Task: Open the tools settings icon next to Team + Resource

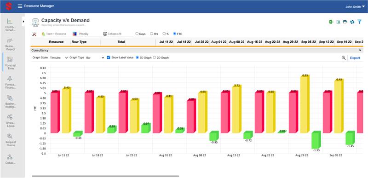Action: point(34,34)
